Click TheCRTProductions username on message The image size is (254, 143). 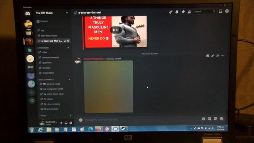pyautogui.click(x=94, y=59)
